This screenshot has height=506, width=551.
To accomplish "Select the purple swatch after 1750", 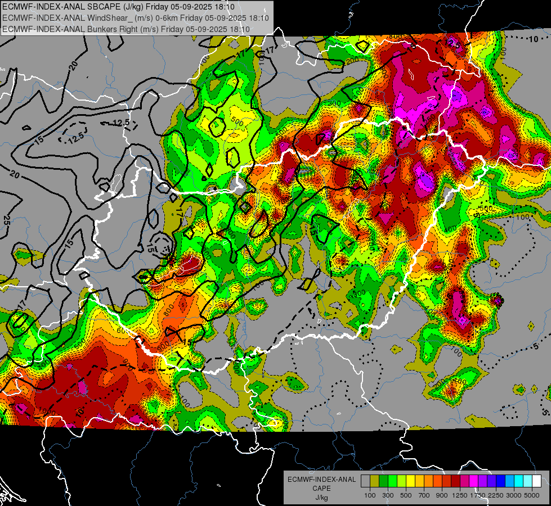I will 482,481.
